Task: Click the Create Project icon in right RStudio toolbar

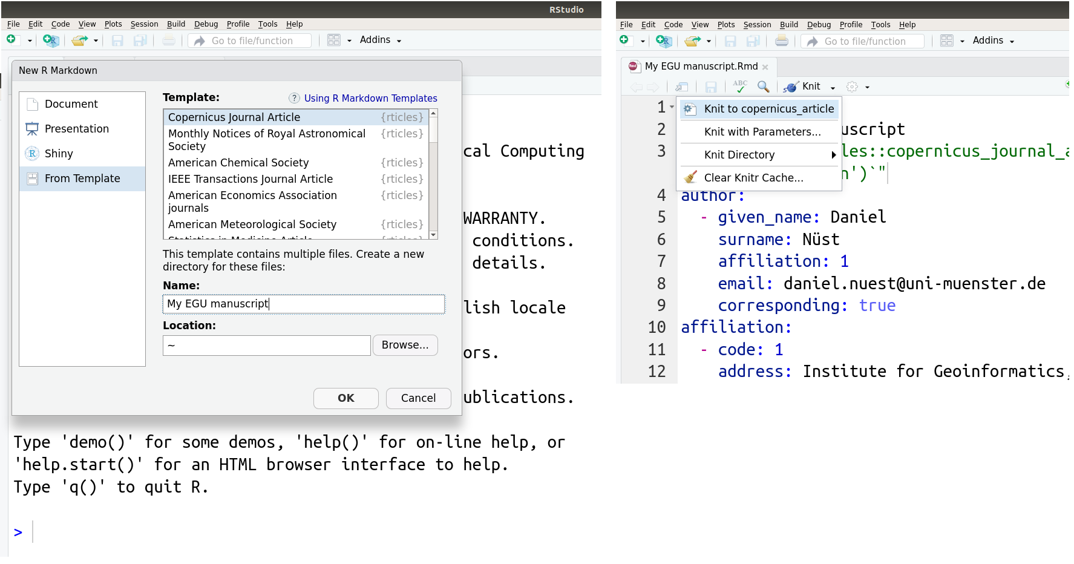Action: (x=664, y=41)
